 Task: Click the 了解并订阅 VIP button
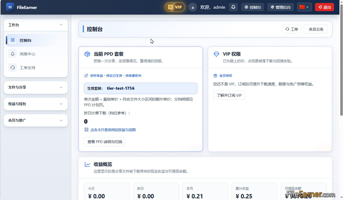(229, 95)
